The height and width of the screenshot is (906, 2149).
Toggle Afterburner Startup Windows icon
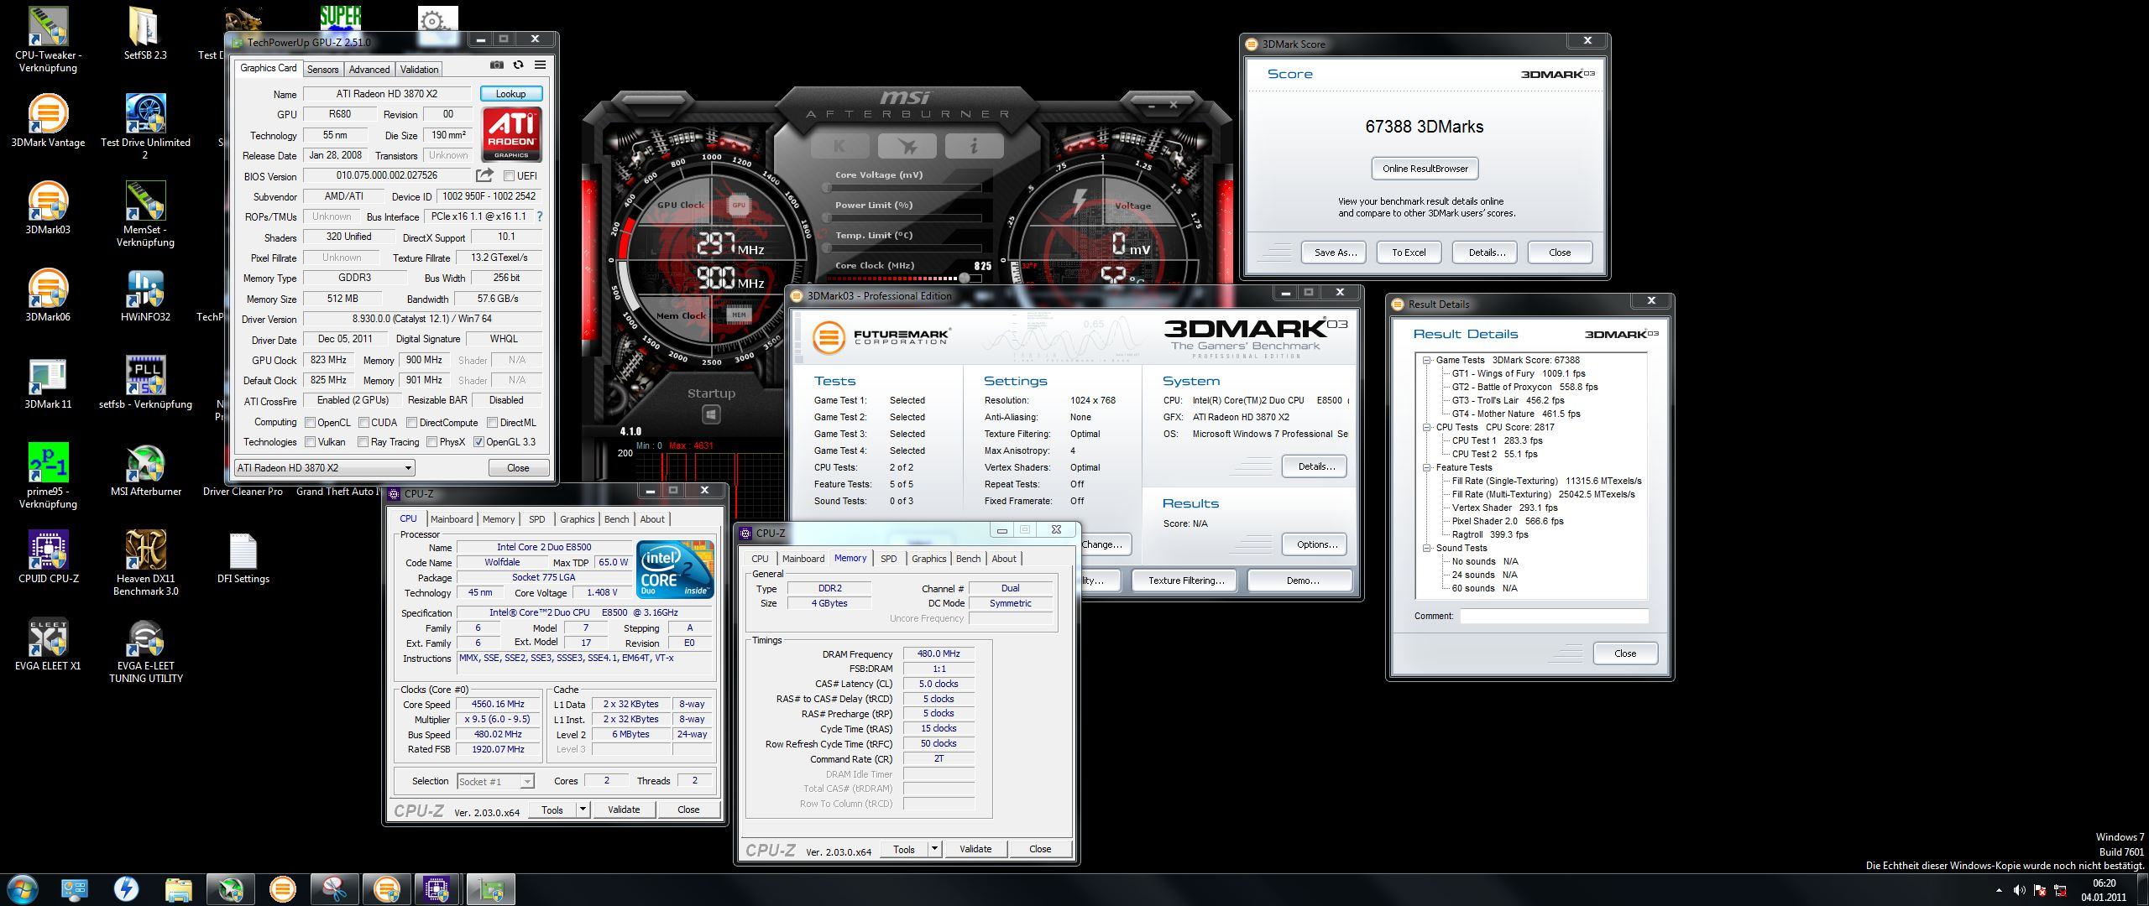(711, 414)
